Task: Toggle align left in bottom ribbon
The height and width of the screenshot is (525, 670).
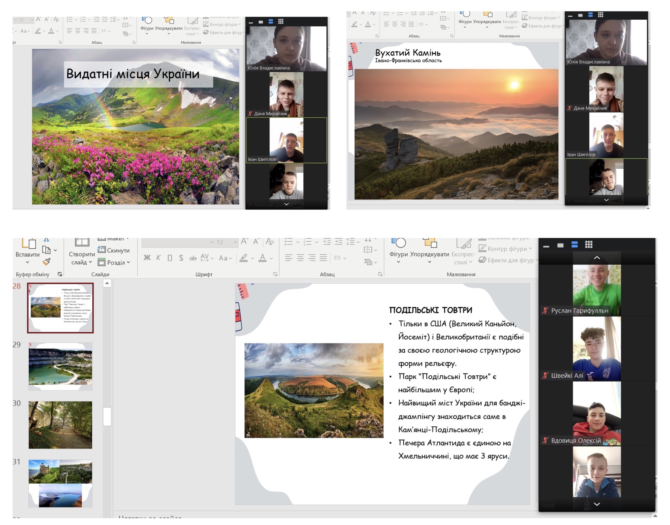Action: (288, 257)
